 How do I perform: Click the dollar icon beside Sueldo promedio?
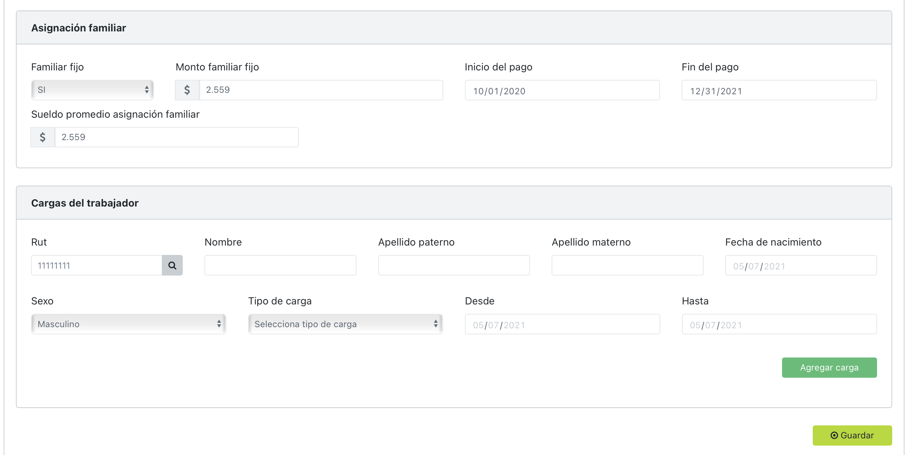[x=43, y=137]
